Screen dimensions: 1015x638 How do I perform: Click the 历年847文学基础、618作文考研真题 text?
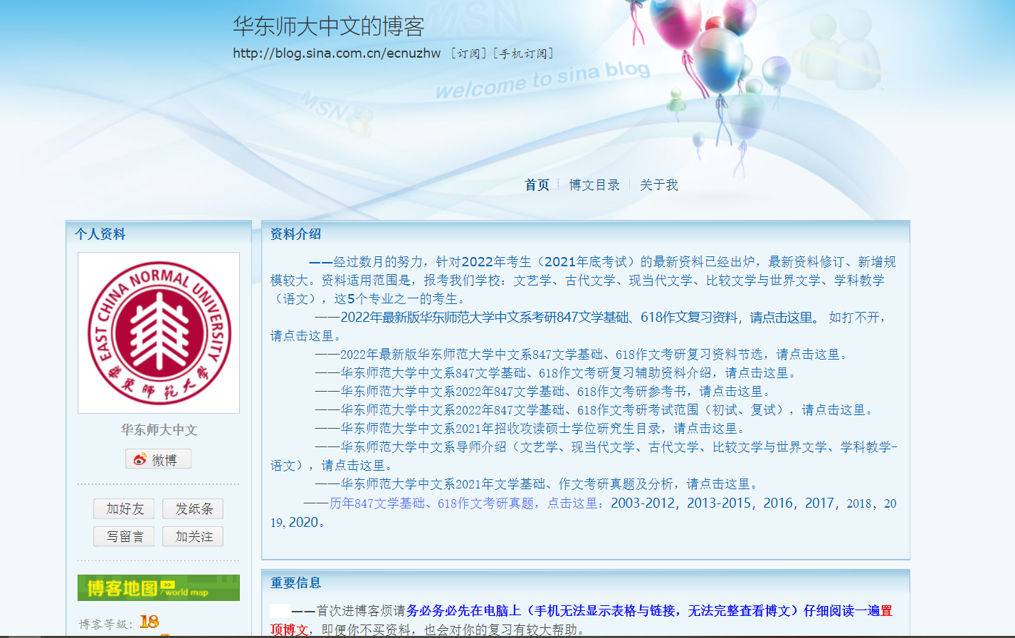tap(431, 503)
